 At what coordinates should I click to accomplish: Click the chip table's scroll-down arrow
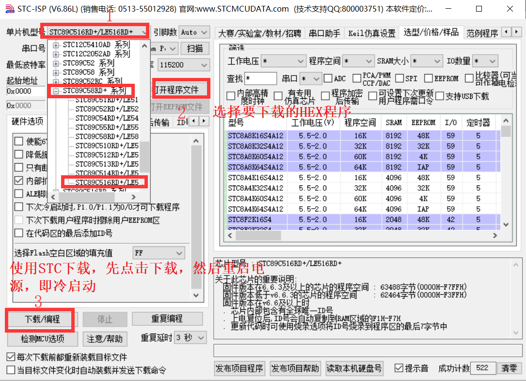coord(506,225)
